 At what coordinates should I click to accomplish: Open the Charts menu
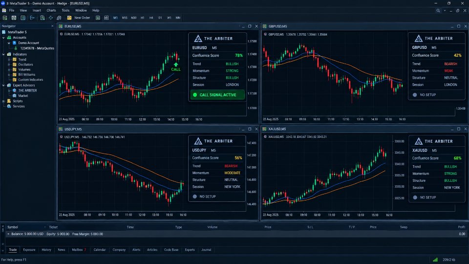click(51, 10)
